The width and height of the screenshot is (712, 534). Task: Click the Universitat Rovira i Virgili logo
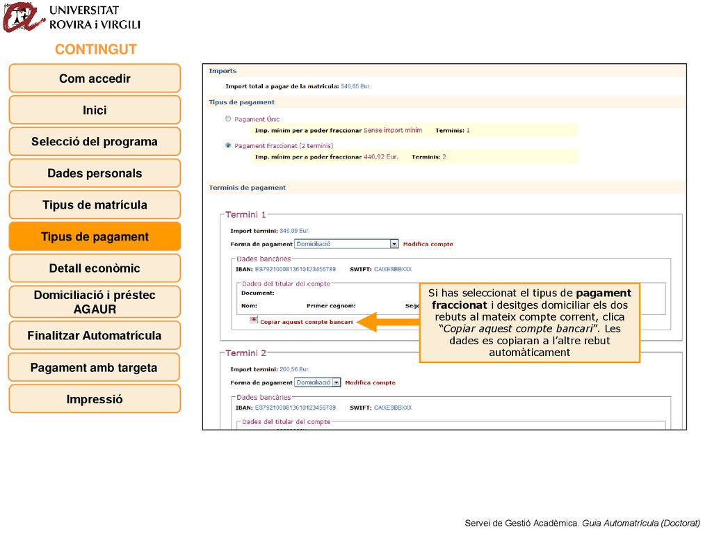click(x=72, y=17)
